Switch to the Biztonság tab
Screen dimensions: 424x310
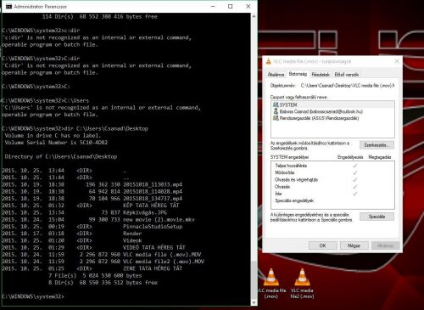click(298, 74)
